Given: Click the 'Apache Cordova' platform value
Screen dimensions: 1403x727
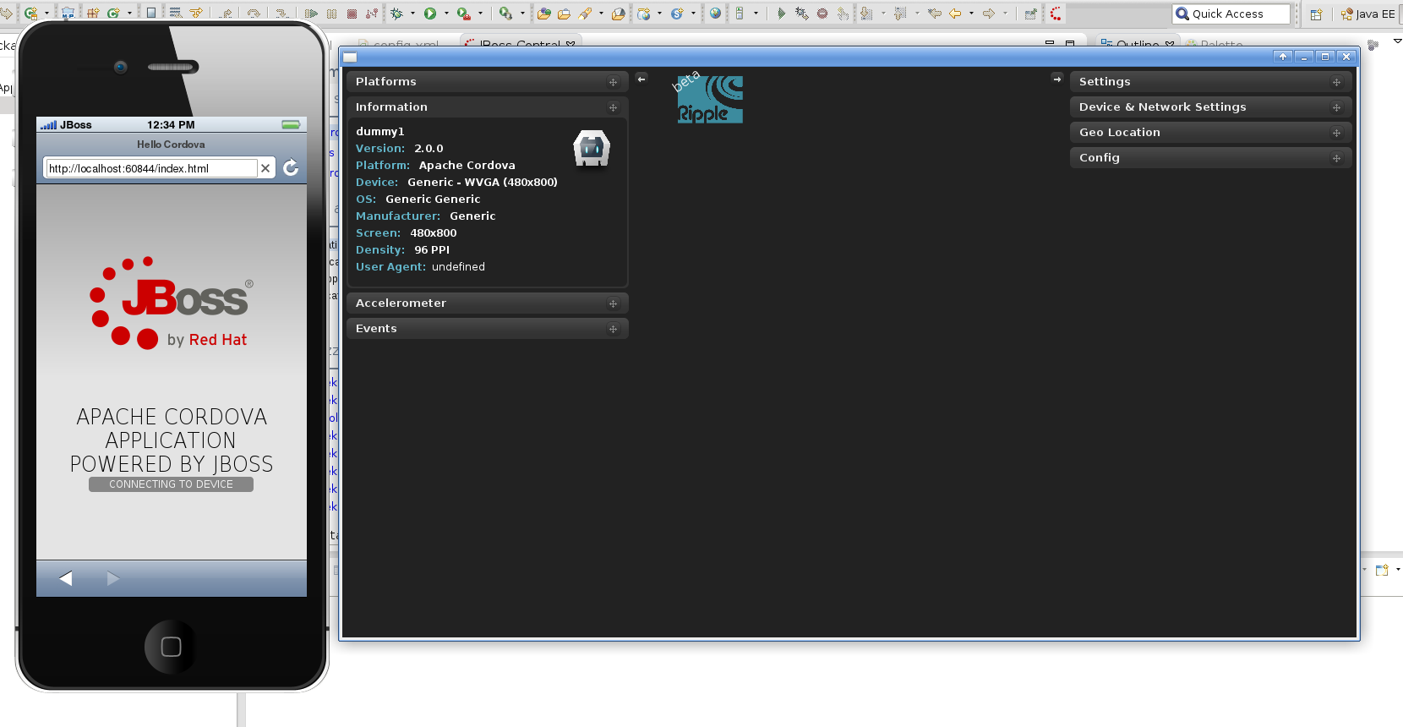Looking at the screenshot, I should 467,166.
